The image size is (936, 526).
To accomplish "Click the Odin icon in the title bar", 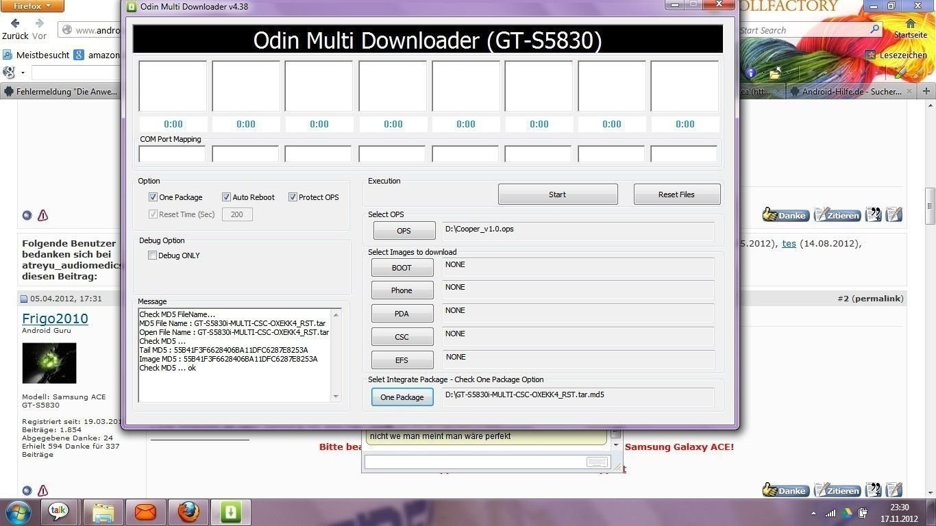I will coord(132,6).
